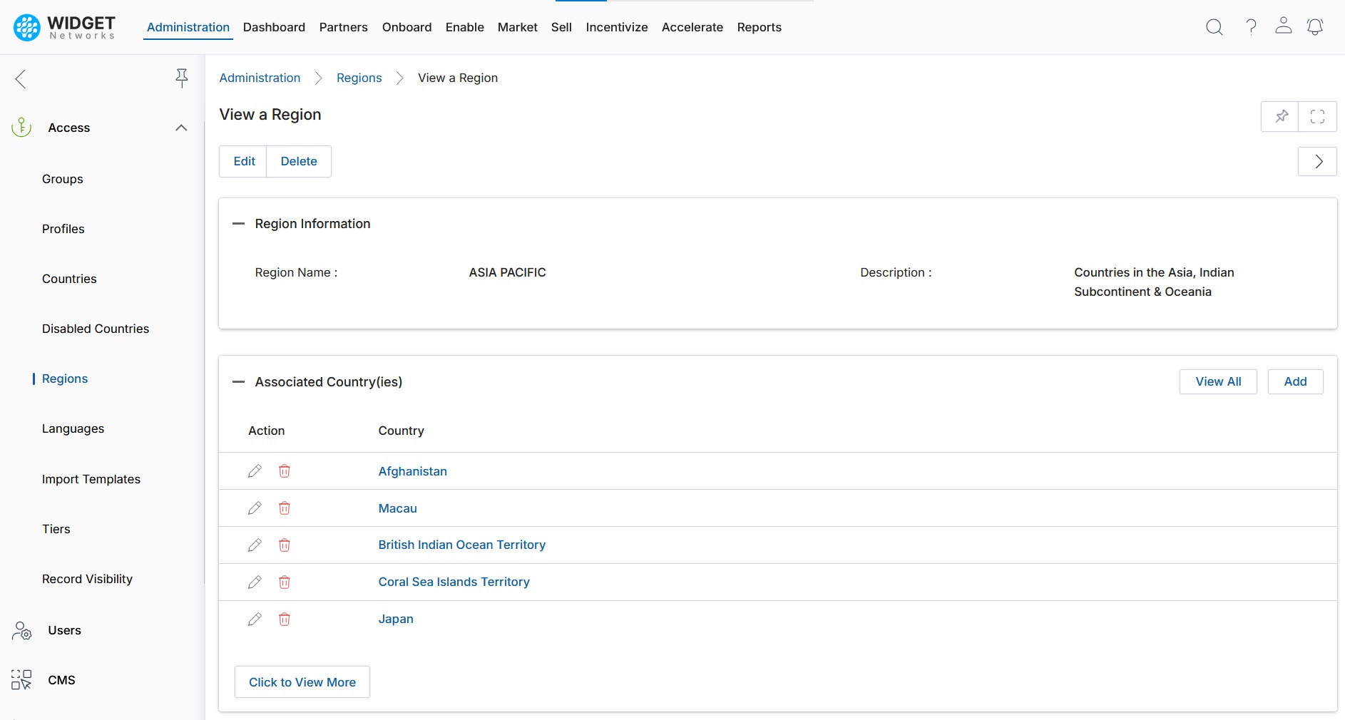Screen dimensions: 1345x720
Task: Collapse sidebar with back arrow
Action: pyautogui.click(x=21, y=78)
